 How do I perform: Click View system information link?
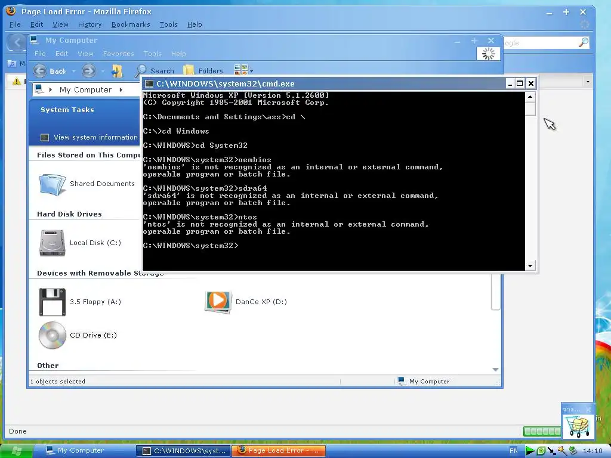(95, 137)
